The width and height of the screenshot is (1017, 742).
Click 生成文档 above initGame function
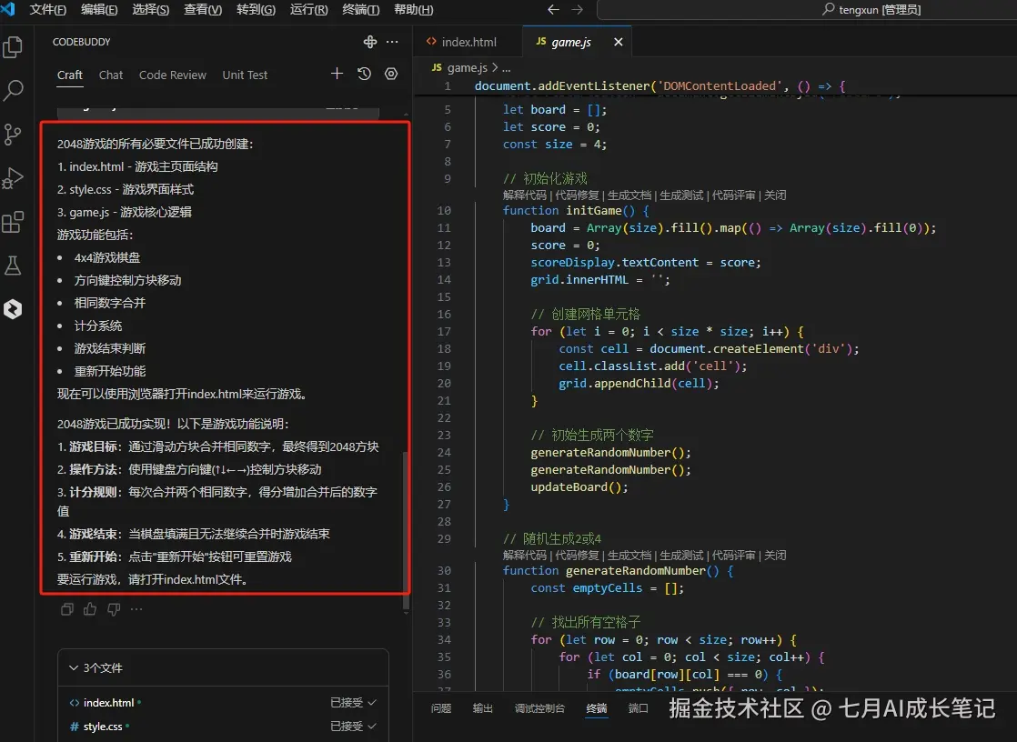pyautogui.click(x=629, y=196)
